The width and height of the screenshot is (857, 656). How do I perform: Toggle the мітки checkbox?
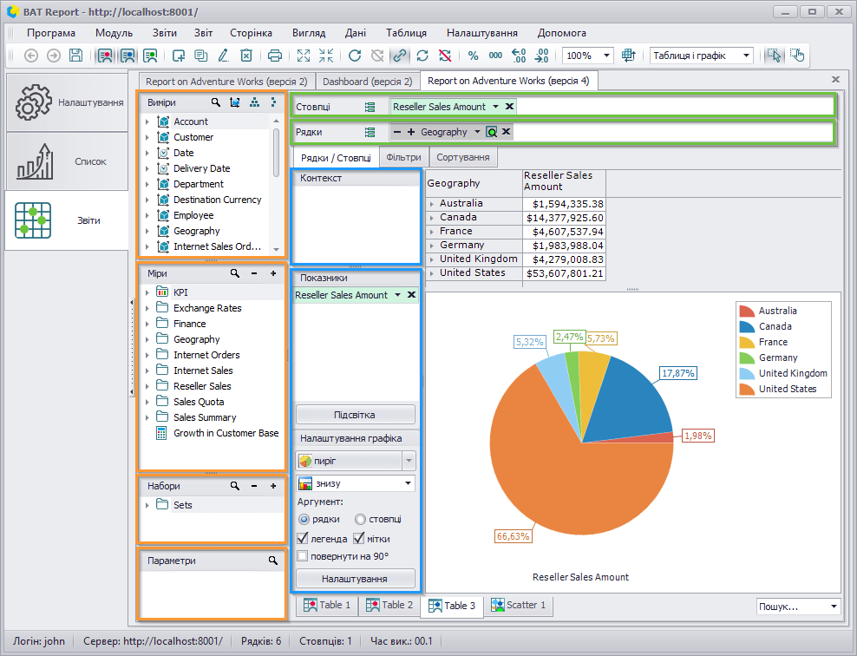(358, 539)
